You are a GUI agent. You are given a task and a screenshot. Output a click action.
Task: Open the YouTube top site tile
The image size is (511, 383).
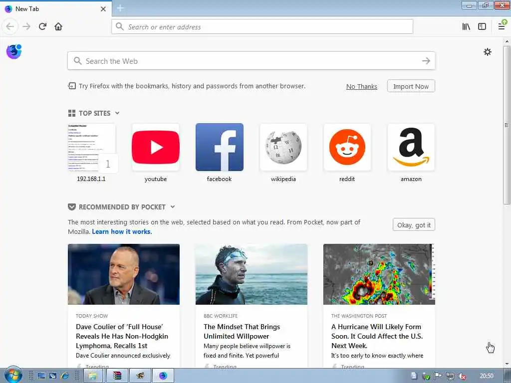pyautogui.click(x=156, y=153)
